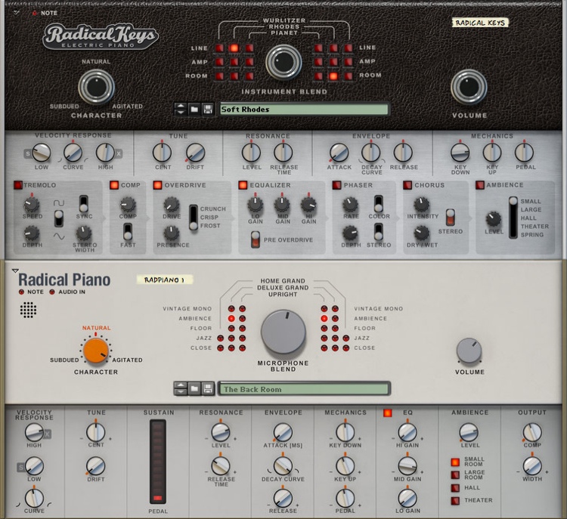Image resolution: width=567 pixels, height=519 pixels.
Task: Collapse the Radical Keys device panel
Action: pos(16,12)
